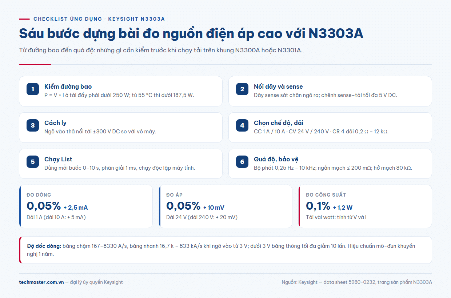Select the heading 'Chọn chế độ, dải'
The height and width of the screenshot is (298, 451).
279,123
